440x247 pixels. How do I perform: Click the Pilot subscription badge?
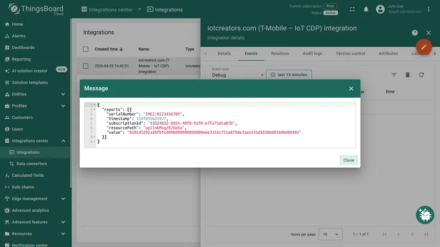(x=331, y=6)
